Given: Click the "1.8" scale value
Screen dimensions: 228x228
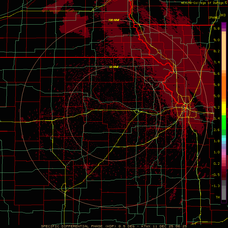Looking at the screenshot, I should click(217, 141).
